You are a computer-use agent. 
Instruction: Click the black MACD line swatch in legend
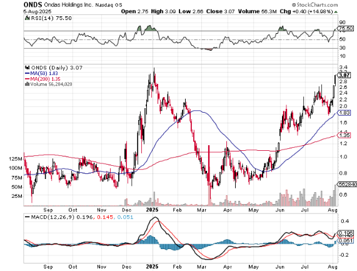pos(27,217)
